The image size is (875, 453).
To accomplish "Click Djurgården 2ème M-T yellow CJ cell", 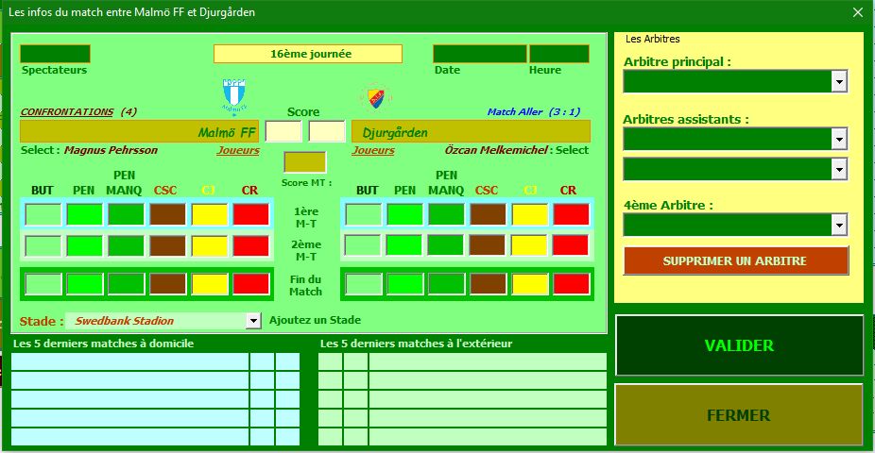I will [x=529, y=246].
